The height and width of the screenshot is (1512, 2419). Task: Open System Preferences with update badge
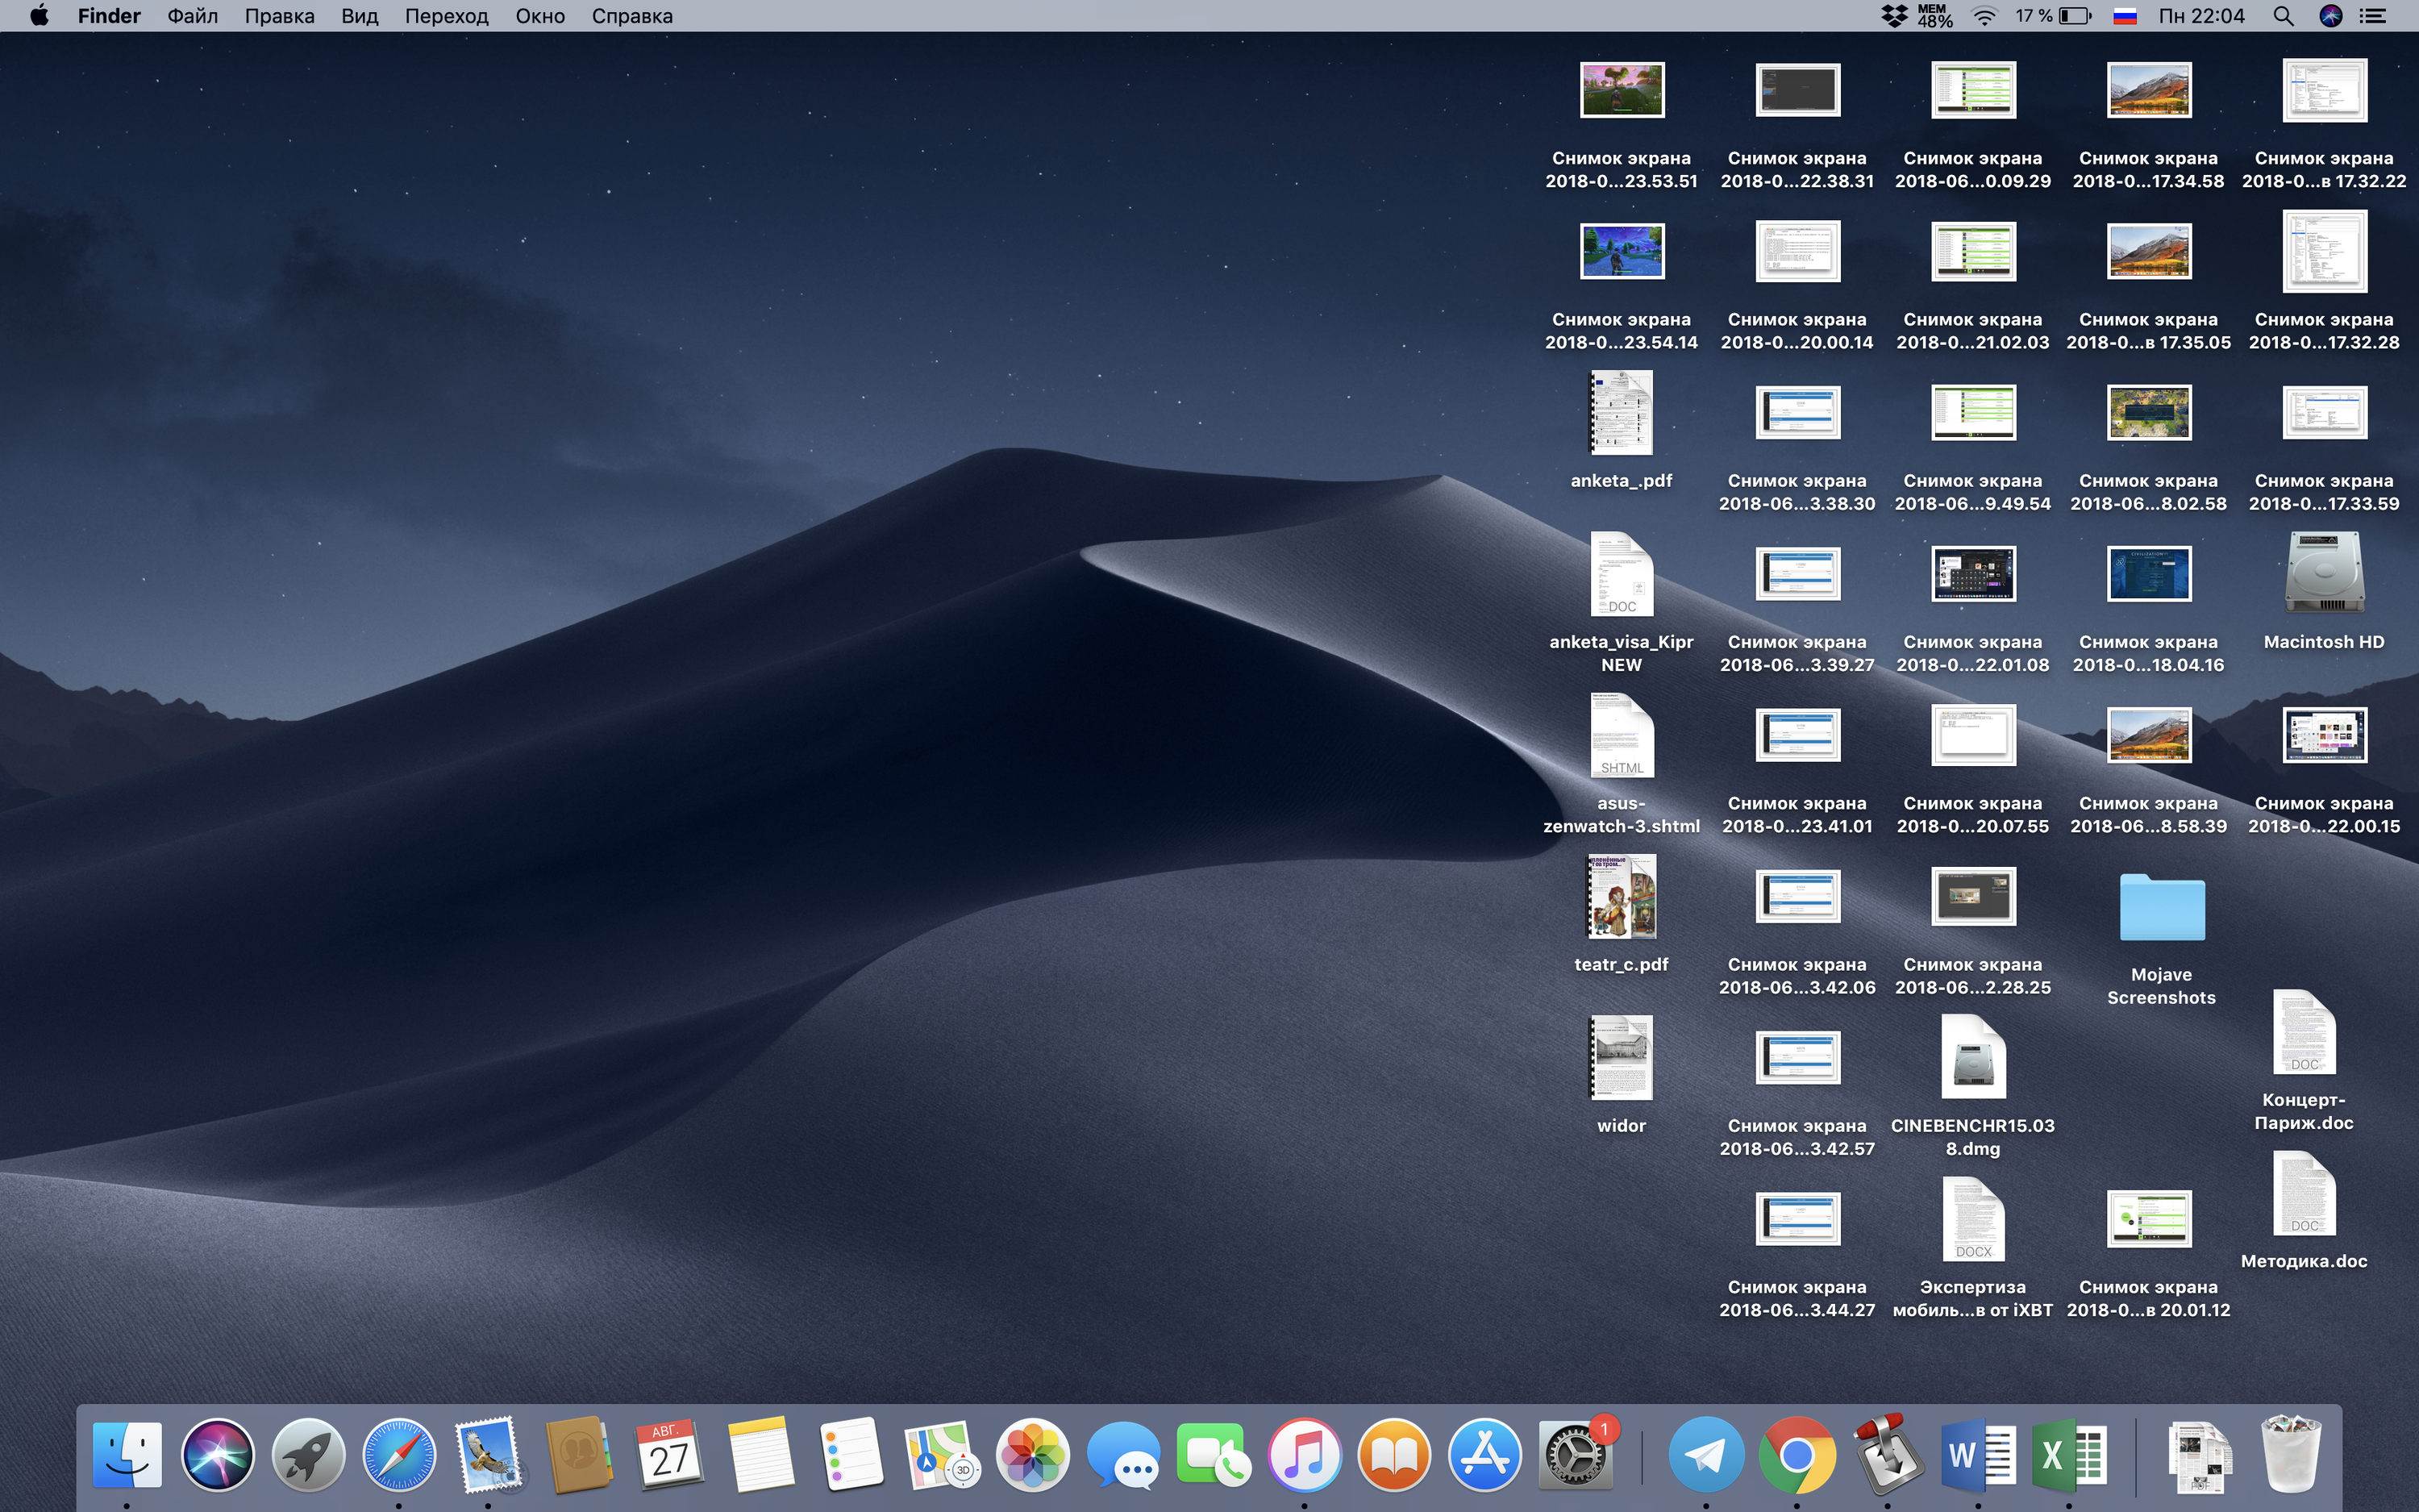tap(1576, 1455)
